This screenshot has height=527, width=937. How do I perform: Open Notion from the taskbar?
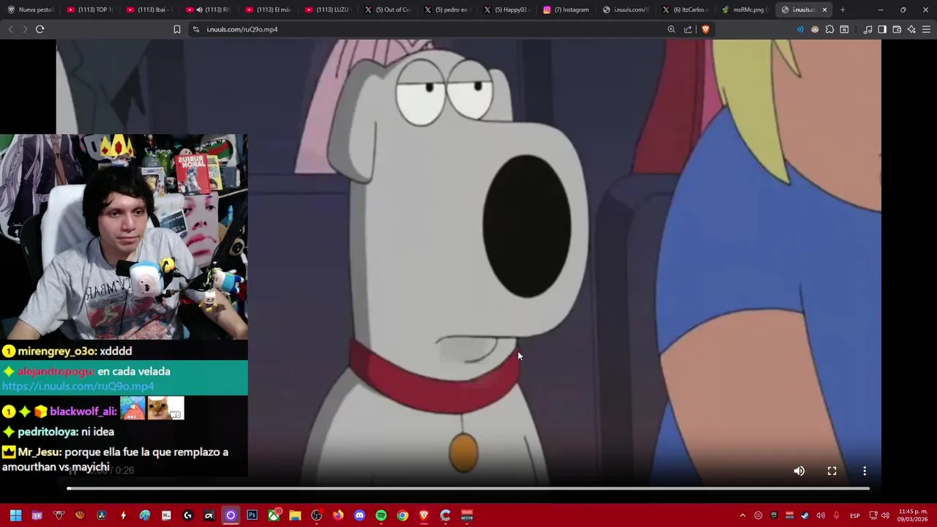[x=166, y=515]
